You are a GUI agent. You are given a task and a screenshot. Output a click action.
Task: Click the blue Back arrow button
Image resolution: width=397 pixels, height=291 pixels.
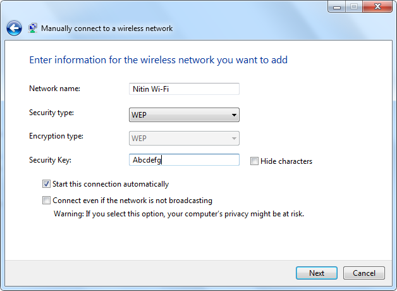[x=14, y=28]
